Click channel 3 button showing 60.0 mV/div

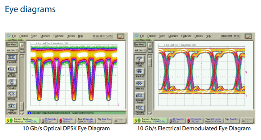[49, 120]
